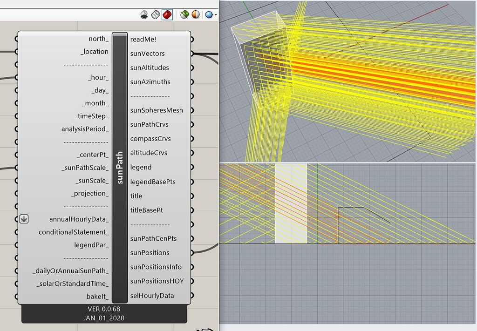Screen dimensions: 477x331
Task: Click the blue polyhedron display icon
Action: (x=209, y=14)
